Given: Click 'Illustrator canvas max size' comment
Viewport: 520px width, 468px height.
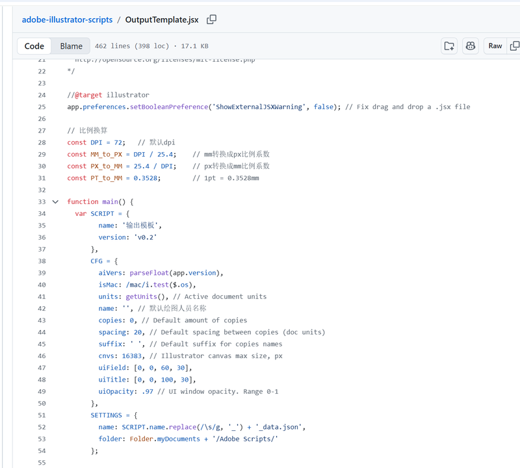Looking at the screenshot, I should click(216, 356).
